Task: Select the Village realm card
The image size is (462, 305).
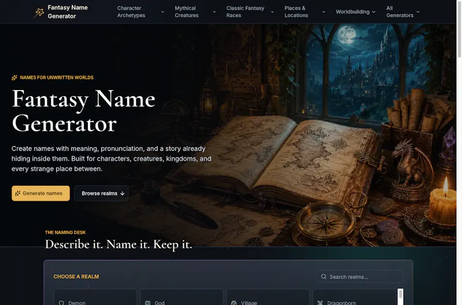Action: tap(268, 297)
